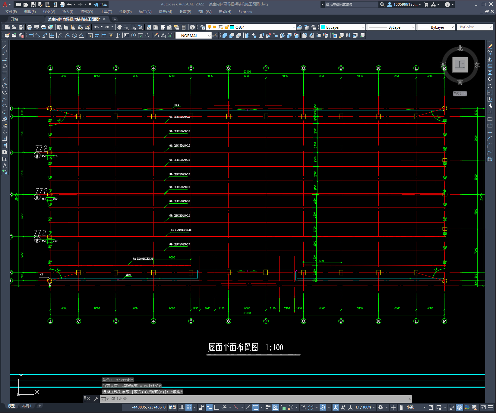Click the Share 共享 button

pyautogui.click(x=101, y=5)
